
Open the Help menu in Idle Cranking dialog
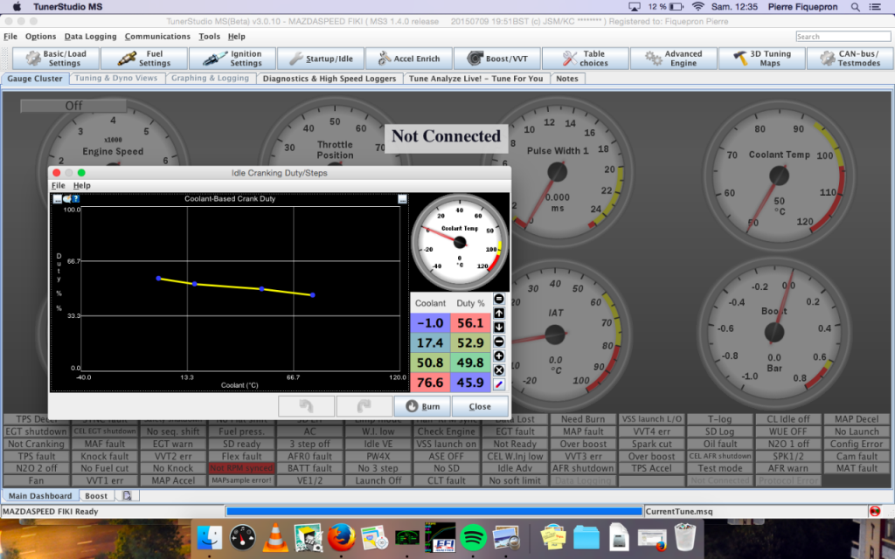[81, 185]
